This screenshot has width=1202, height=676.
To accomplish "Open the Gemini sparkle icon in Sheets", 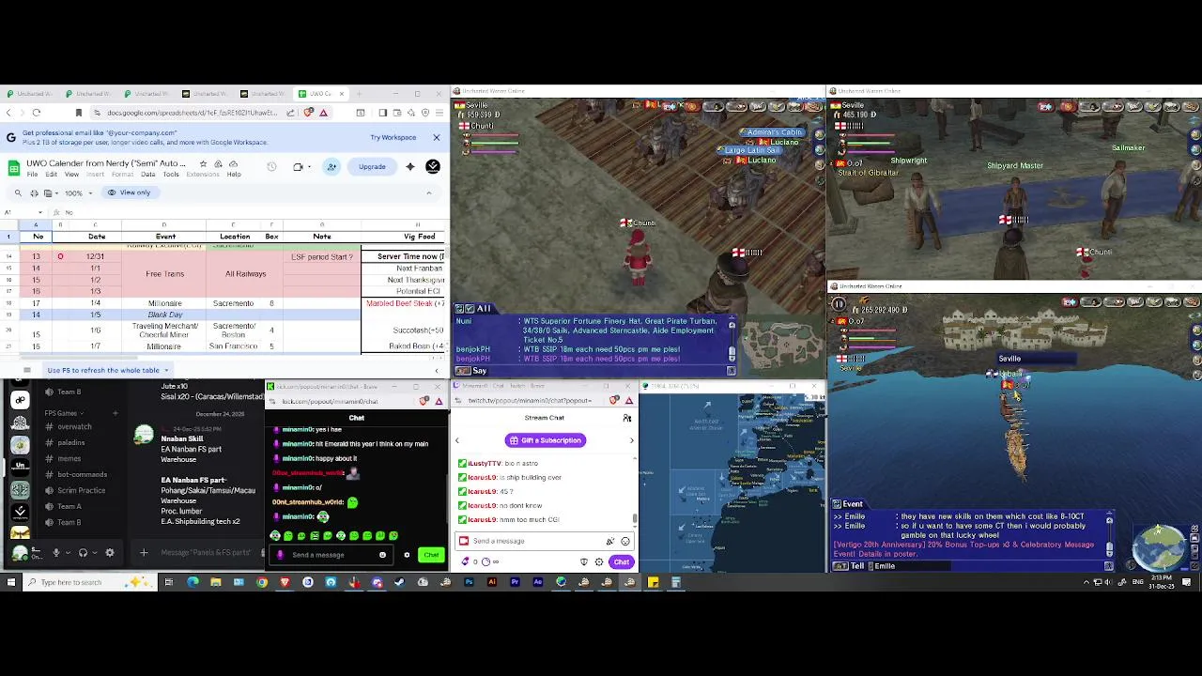I will coord(409,167).
